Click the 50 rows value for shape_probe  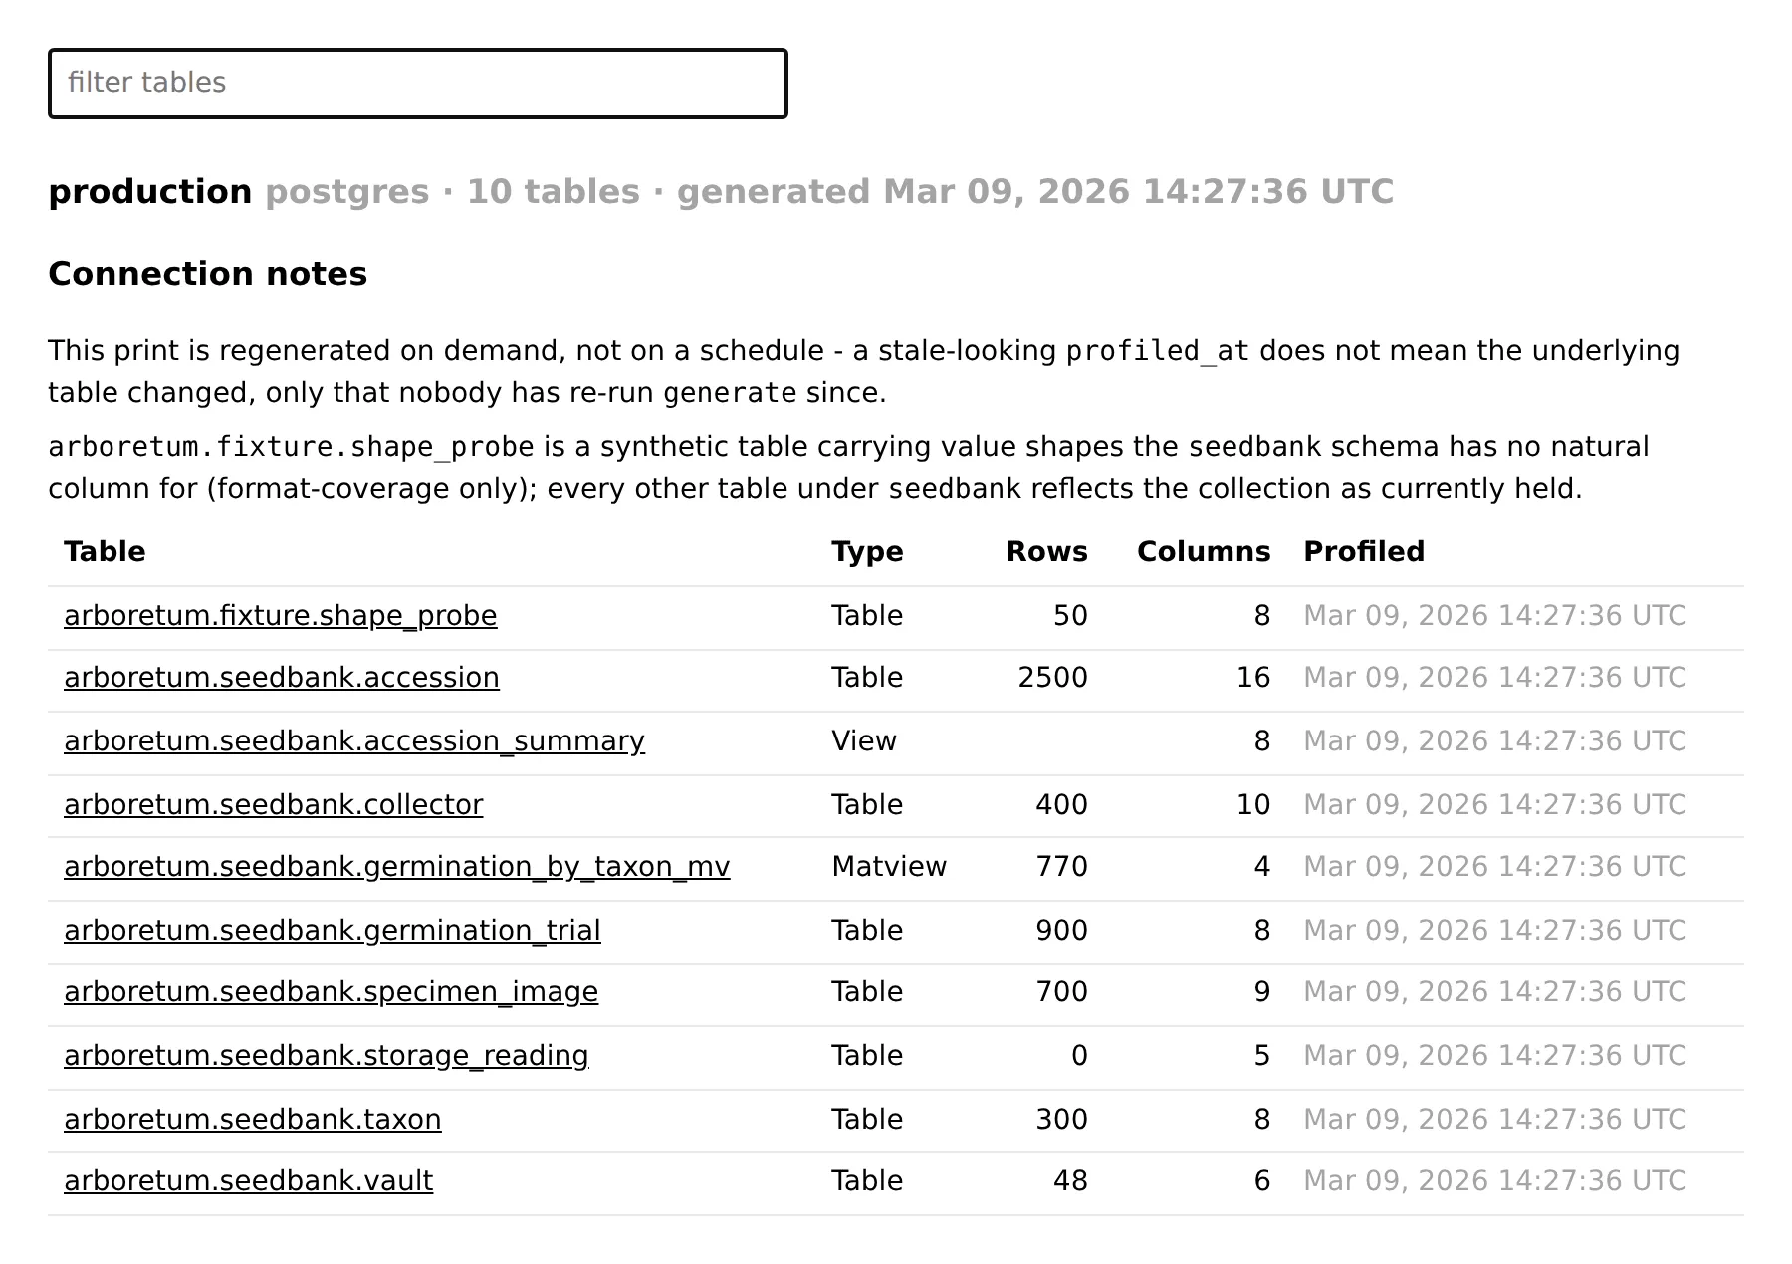click(x=1070, y=616)
